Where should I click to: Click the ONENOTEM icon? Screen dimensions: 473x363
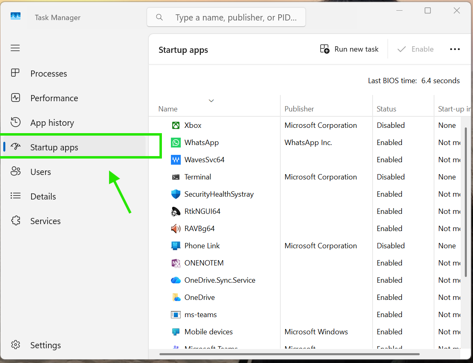coord(175,263)
